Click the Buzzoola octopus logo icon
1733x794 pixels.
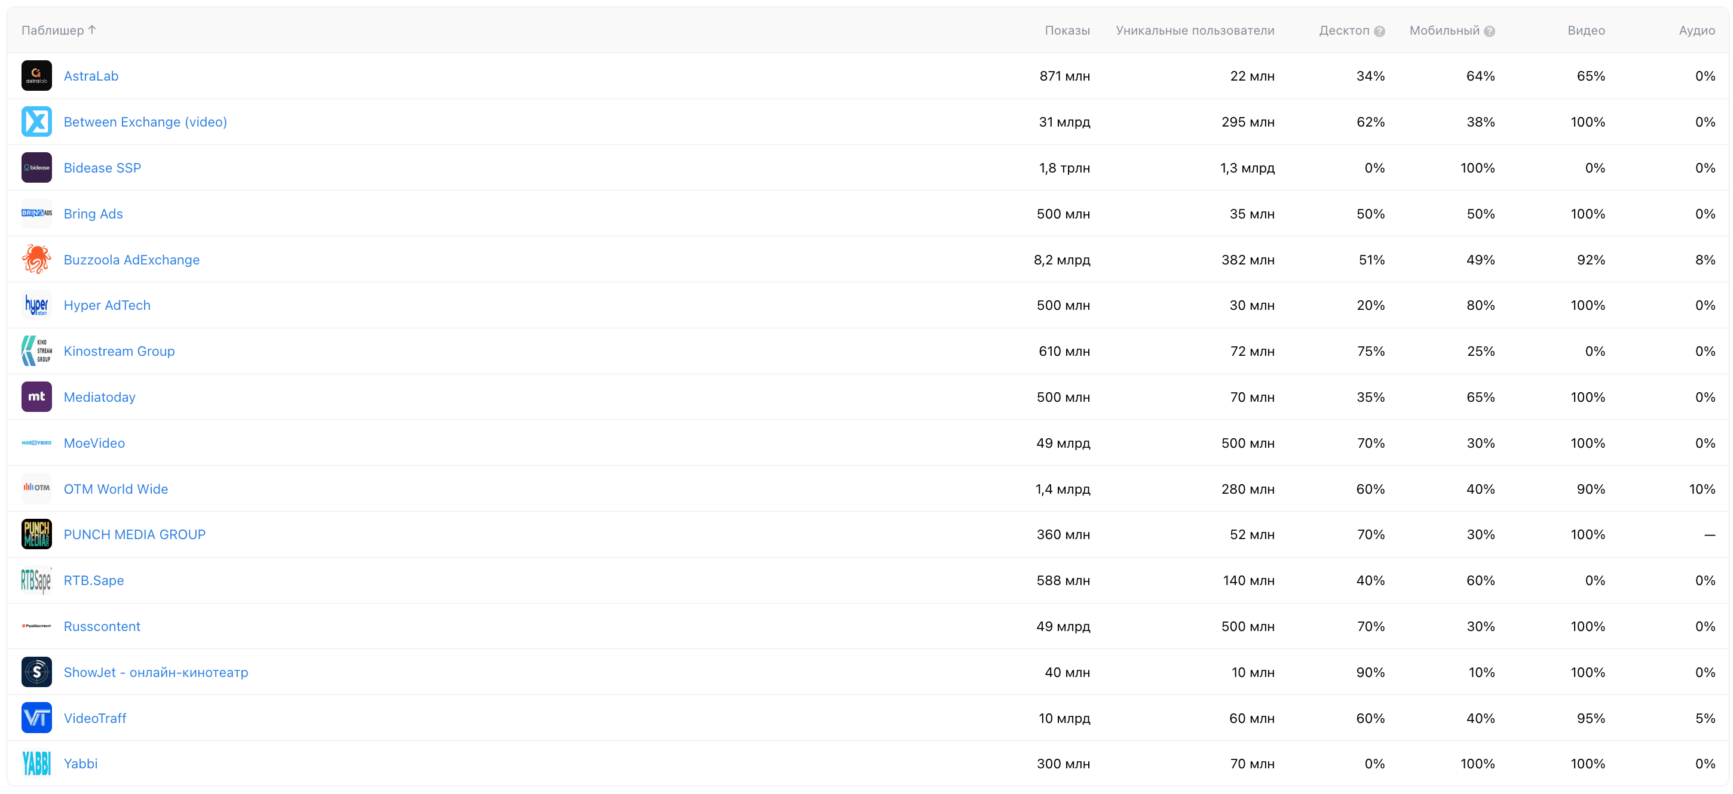click(x=36, y=260)
